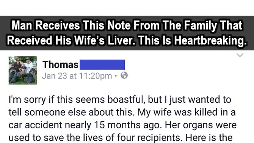Viewport: 254px width, 143px height.
Task: Click the baby in the profile photo
Action: 23,68
